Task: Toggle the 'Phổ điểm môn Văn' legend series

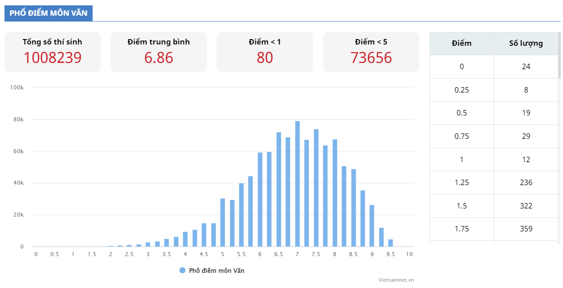Action: (216, 270)
